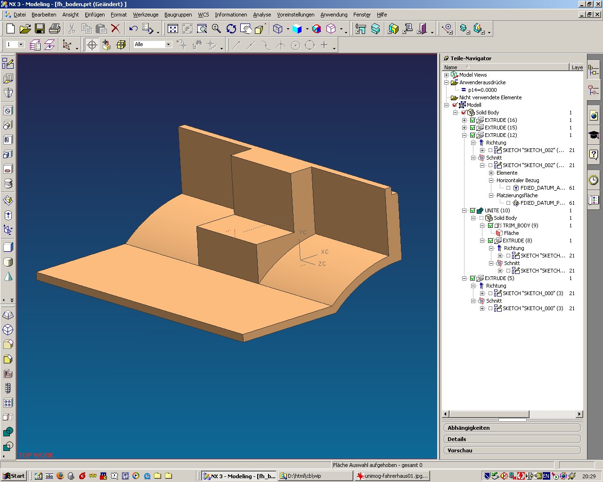Click the navigator horizontal scrollbar right arrow
This screenshot has width=603, height=482.
[x=579, y=414]
